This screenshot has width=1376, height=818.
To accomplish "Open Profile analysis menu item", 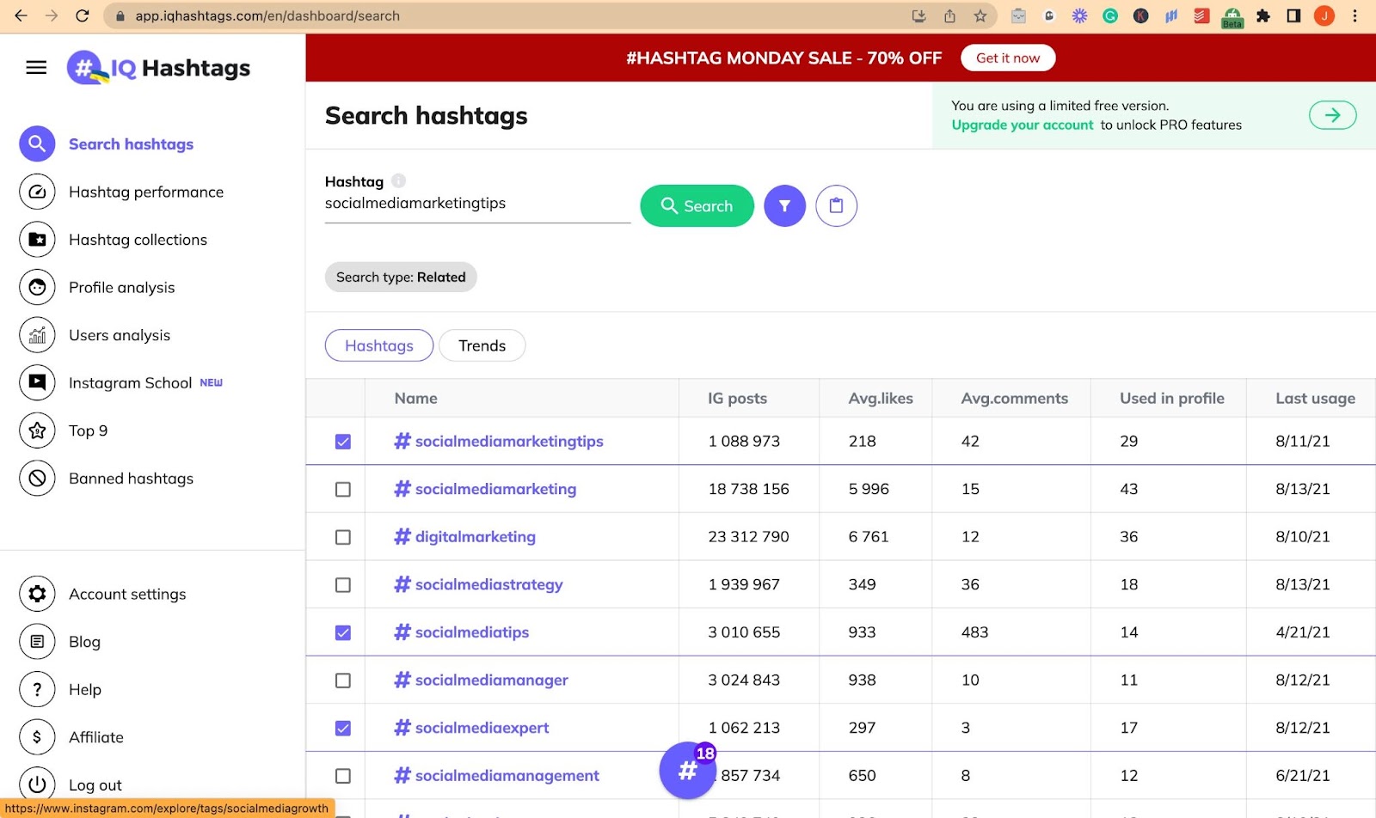I will [121, 288].
